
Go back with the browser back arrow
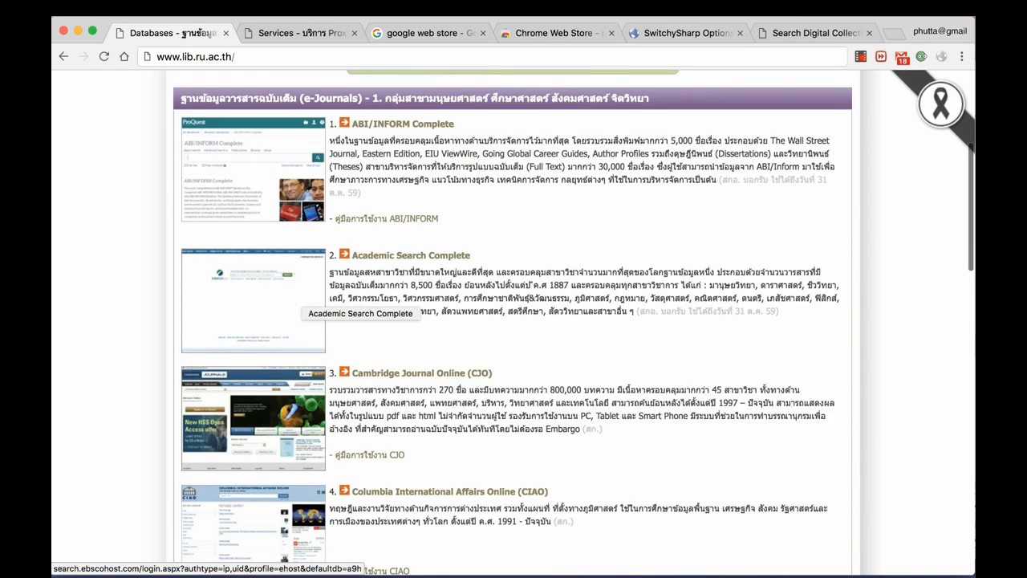tap(64, 56)
